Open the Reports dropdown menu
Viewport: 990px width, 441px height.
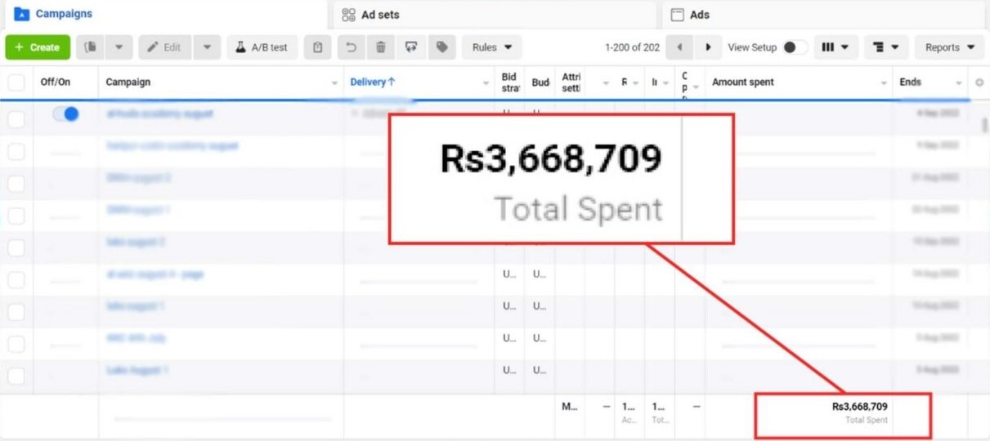click(949, 47)
